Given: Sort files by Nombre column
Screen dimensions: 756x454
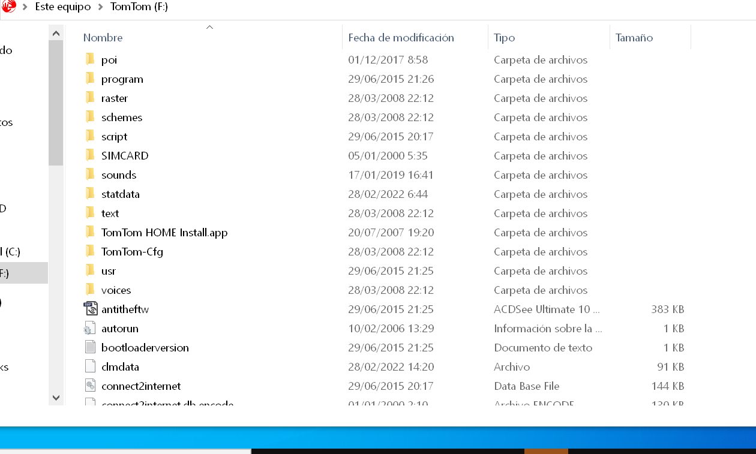Looking at the screenshot, I should (103, 38).
